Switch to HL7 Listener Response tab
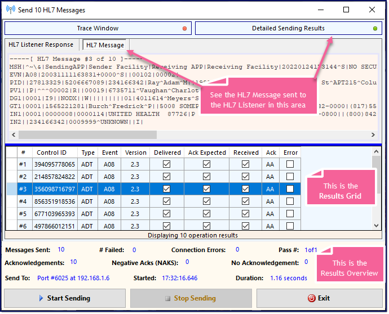 coord(41,44)
